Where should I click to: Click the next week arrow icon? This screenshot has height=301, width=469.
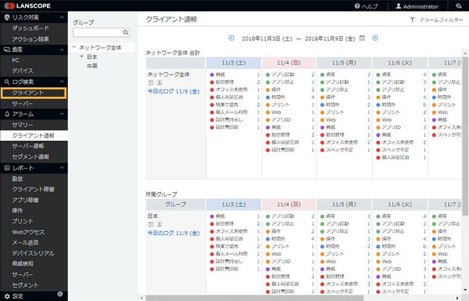click(x=375, y=38)
